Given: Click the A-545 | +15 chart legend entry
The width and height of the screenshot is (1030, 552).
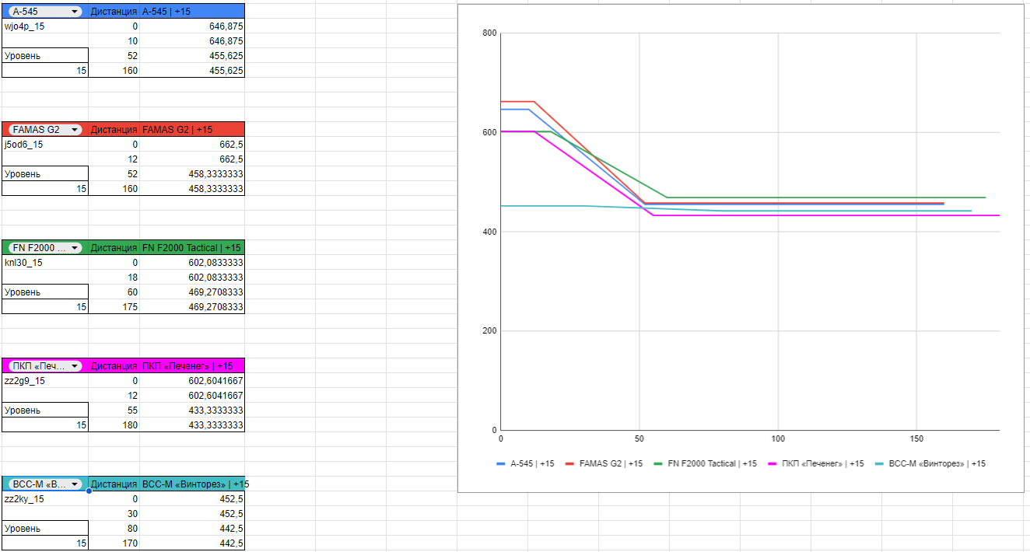Looking at the screenshot, I should pos(525,463).
